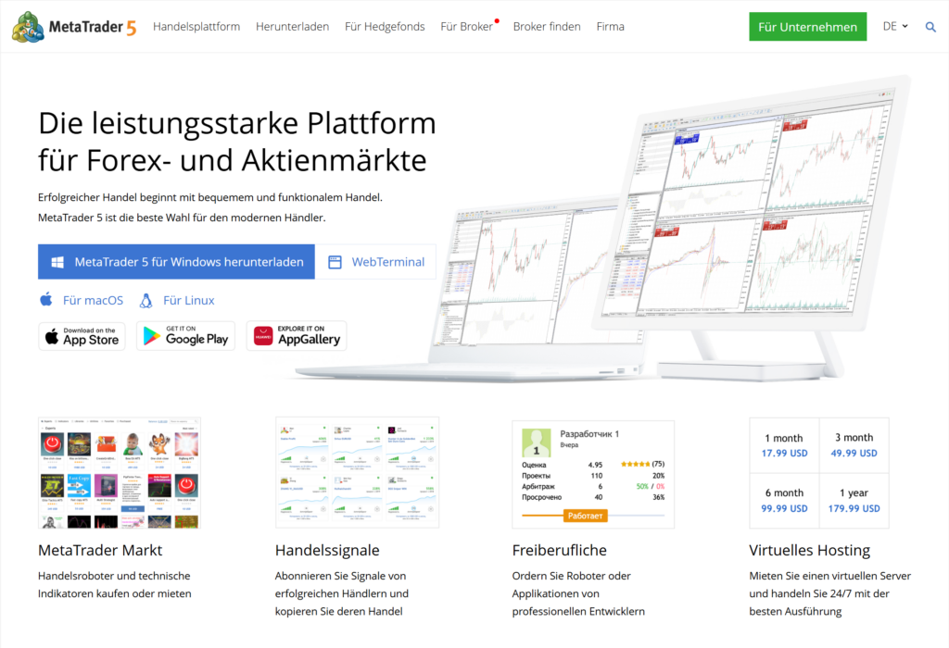949x648 pixels.
Task: Open the Firma menu item
Action: point(610,27)
